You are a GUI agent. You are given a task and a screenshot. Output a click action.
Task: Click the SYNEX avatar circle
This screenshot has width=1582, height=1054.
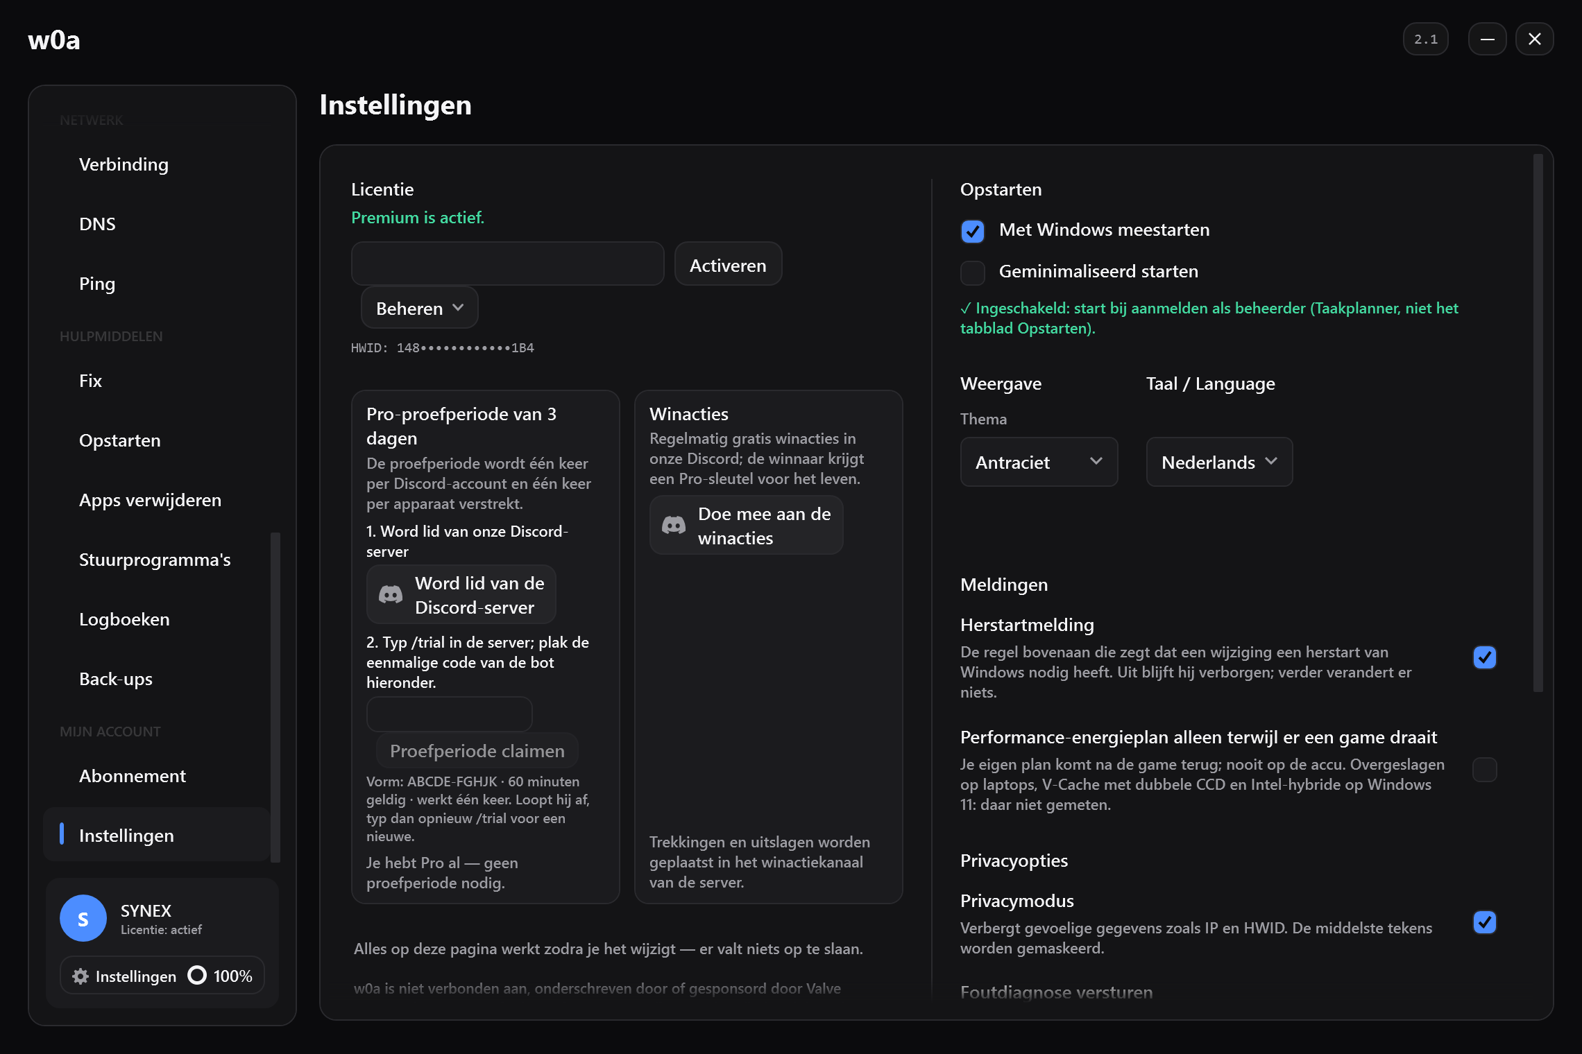click(x=83, y=918)
